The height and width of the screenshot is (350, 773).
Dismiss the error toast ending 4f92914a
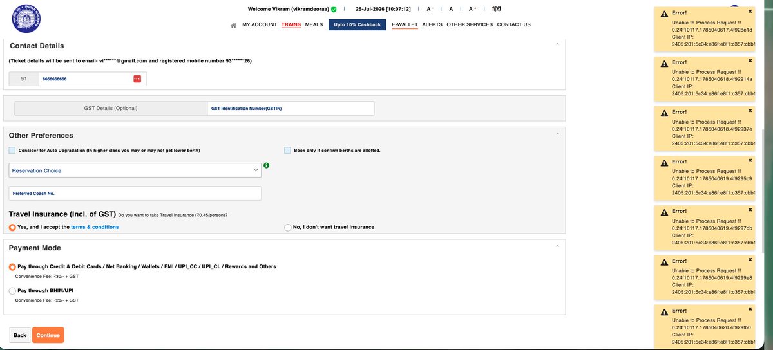click(750, 61)
